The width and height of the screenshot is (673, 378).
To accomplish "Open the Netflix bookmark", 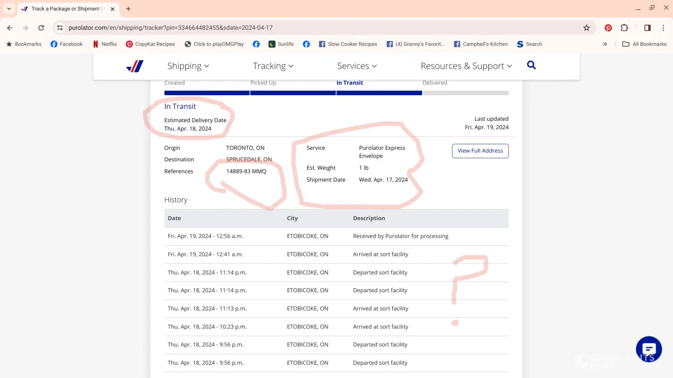I will [x=105, y=44].
